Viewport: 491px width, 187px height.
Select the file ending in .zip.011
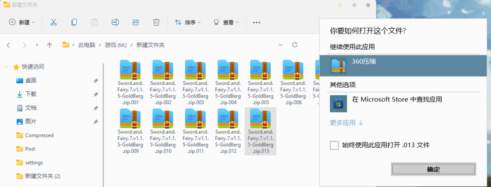coord(196,131)
